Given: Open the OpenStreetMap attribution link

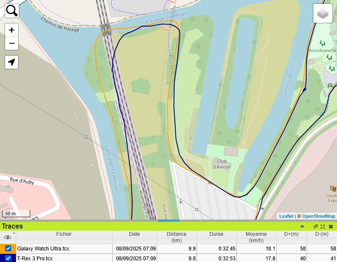Looking at the screenshot, I should click(x=319, y=216).
